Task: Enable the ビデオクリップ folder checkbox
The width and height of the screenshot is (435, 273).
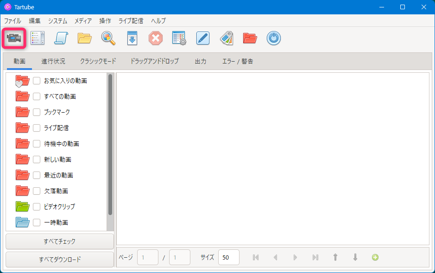Action: 37,207
